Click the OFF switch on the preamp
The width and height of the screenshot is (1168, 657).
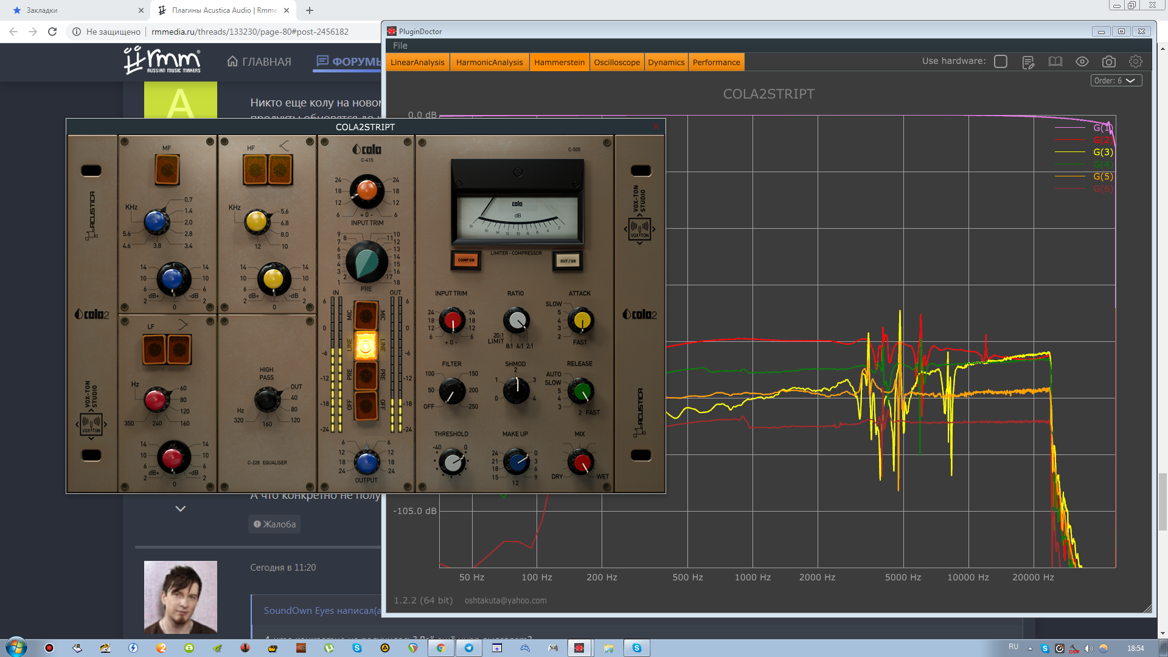366,405
